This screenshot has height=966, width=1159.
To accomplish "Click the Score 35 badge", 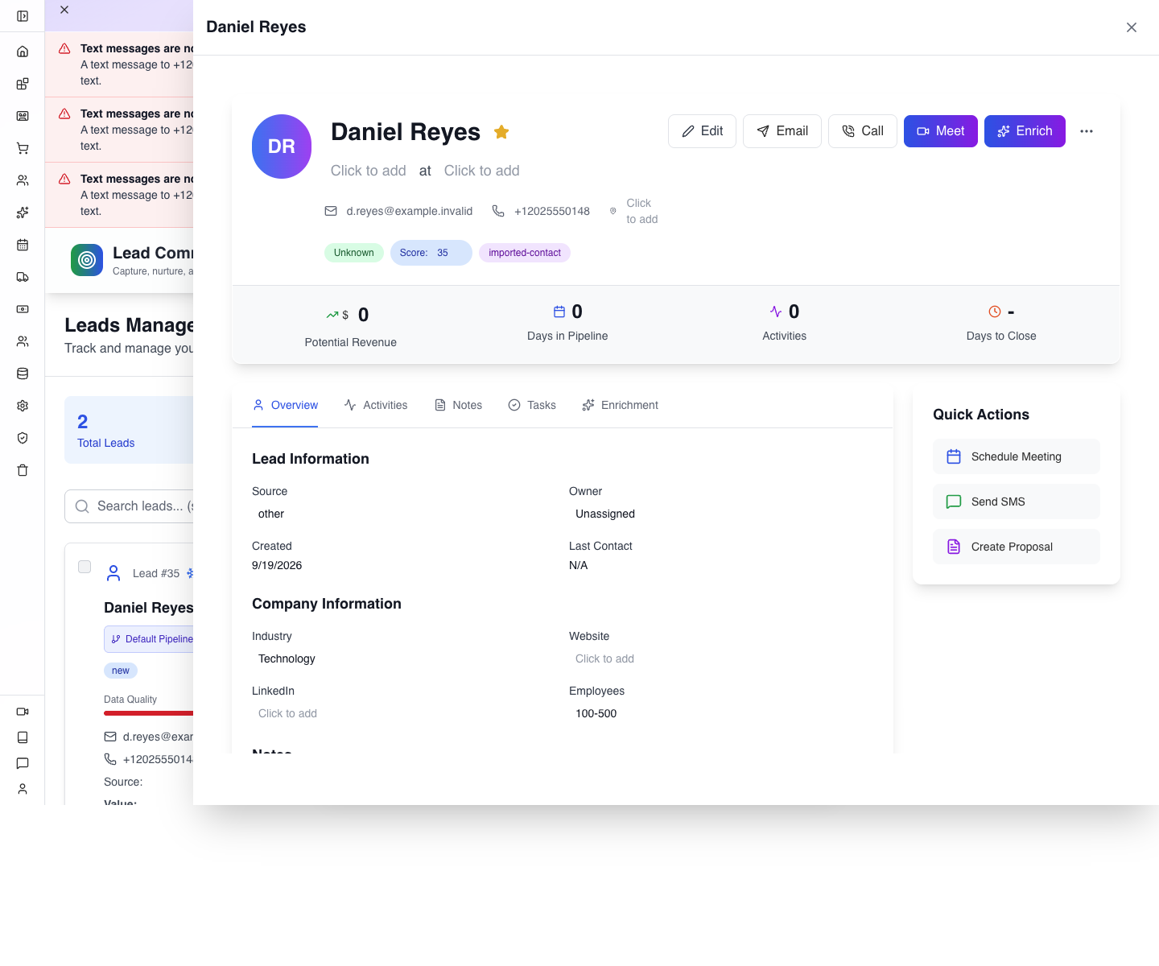I will (x=431, y=253).
